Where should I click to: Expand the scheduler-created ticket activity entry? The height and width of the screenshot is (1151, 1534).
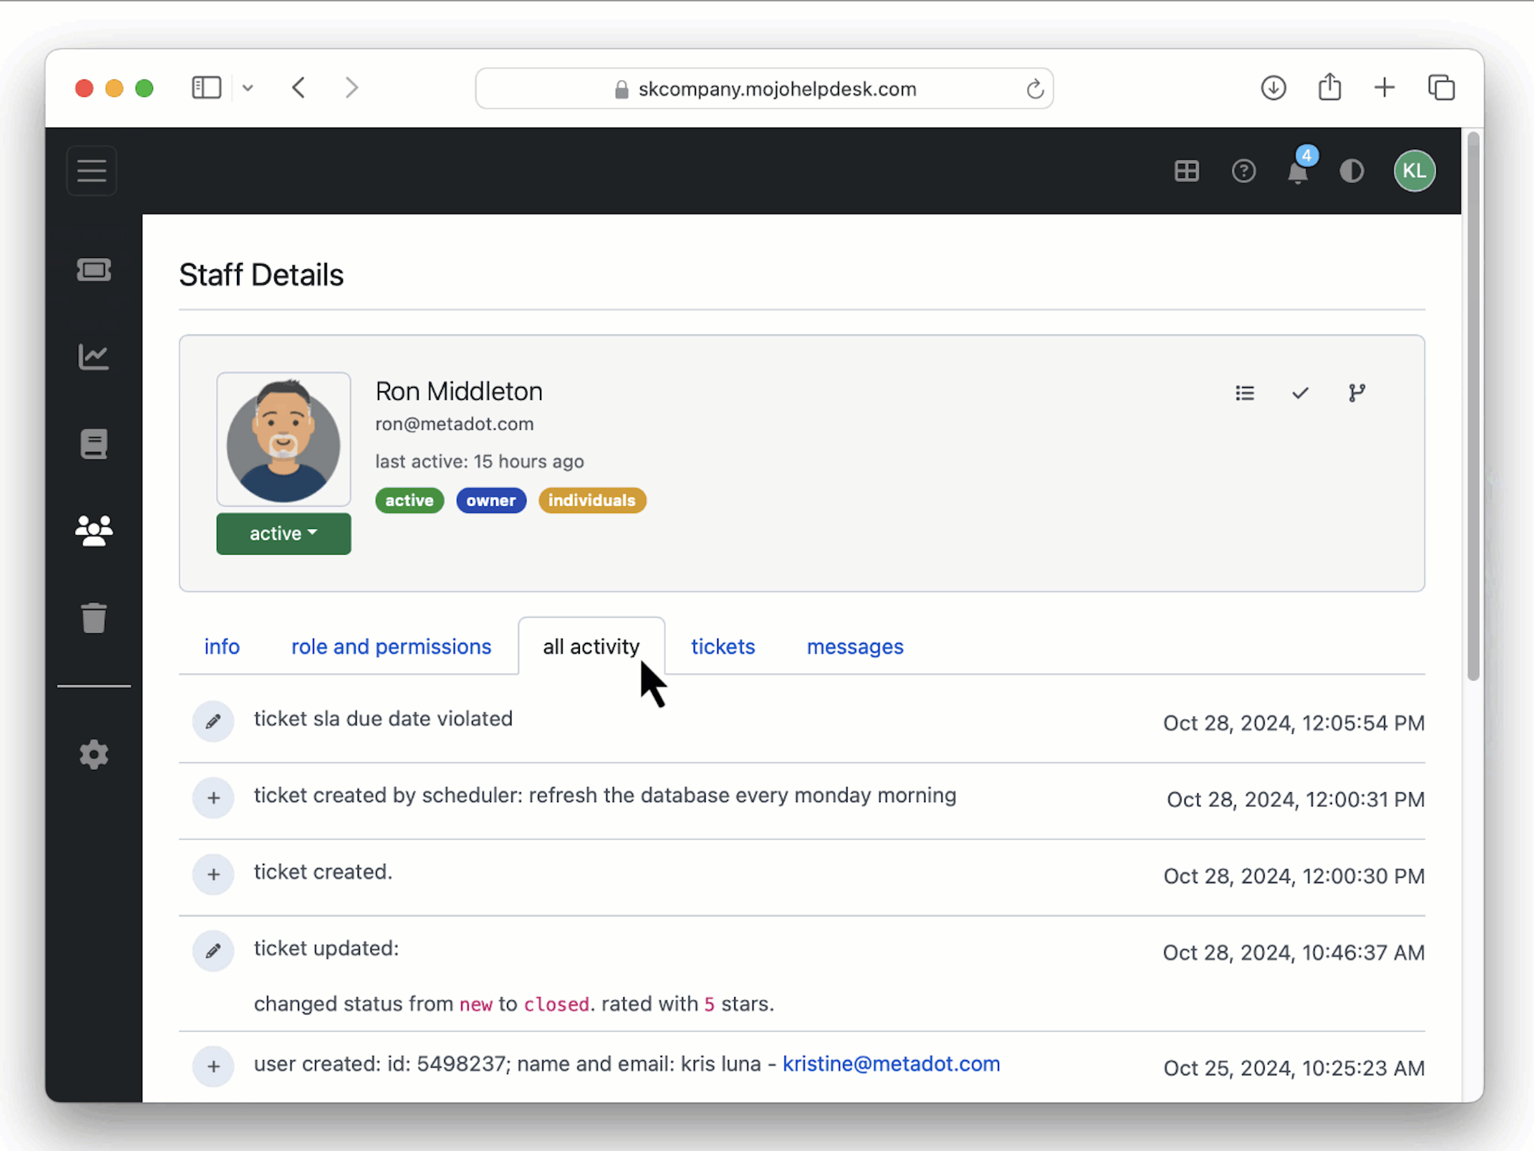213,798
